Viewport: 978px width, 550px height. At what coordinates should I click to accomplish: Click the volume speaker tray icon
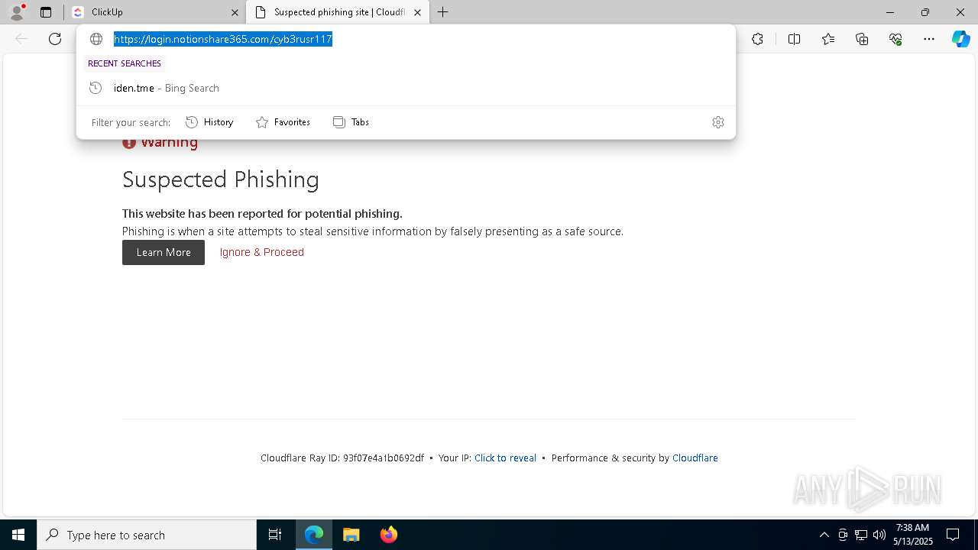click(879, 535)
